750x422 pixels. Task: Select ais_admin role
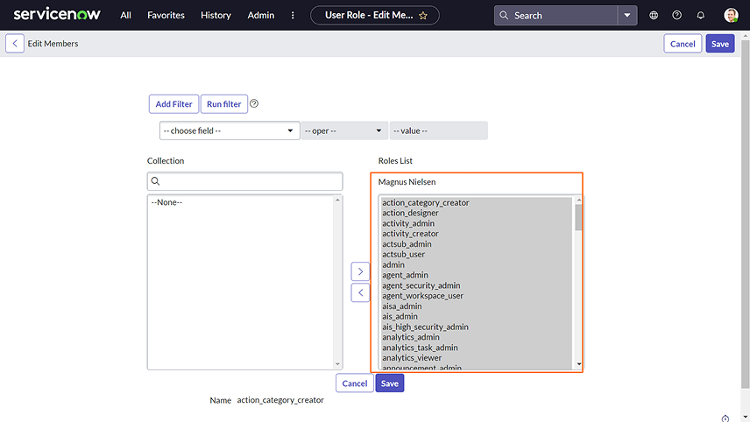click(477, 316)
